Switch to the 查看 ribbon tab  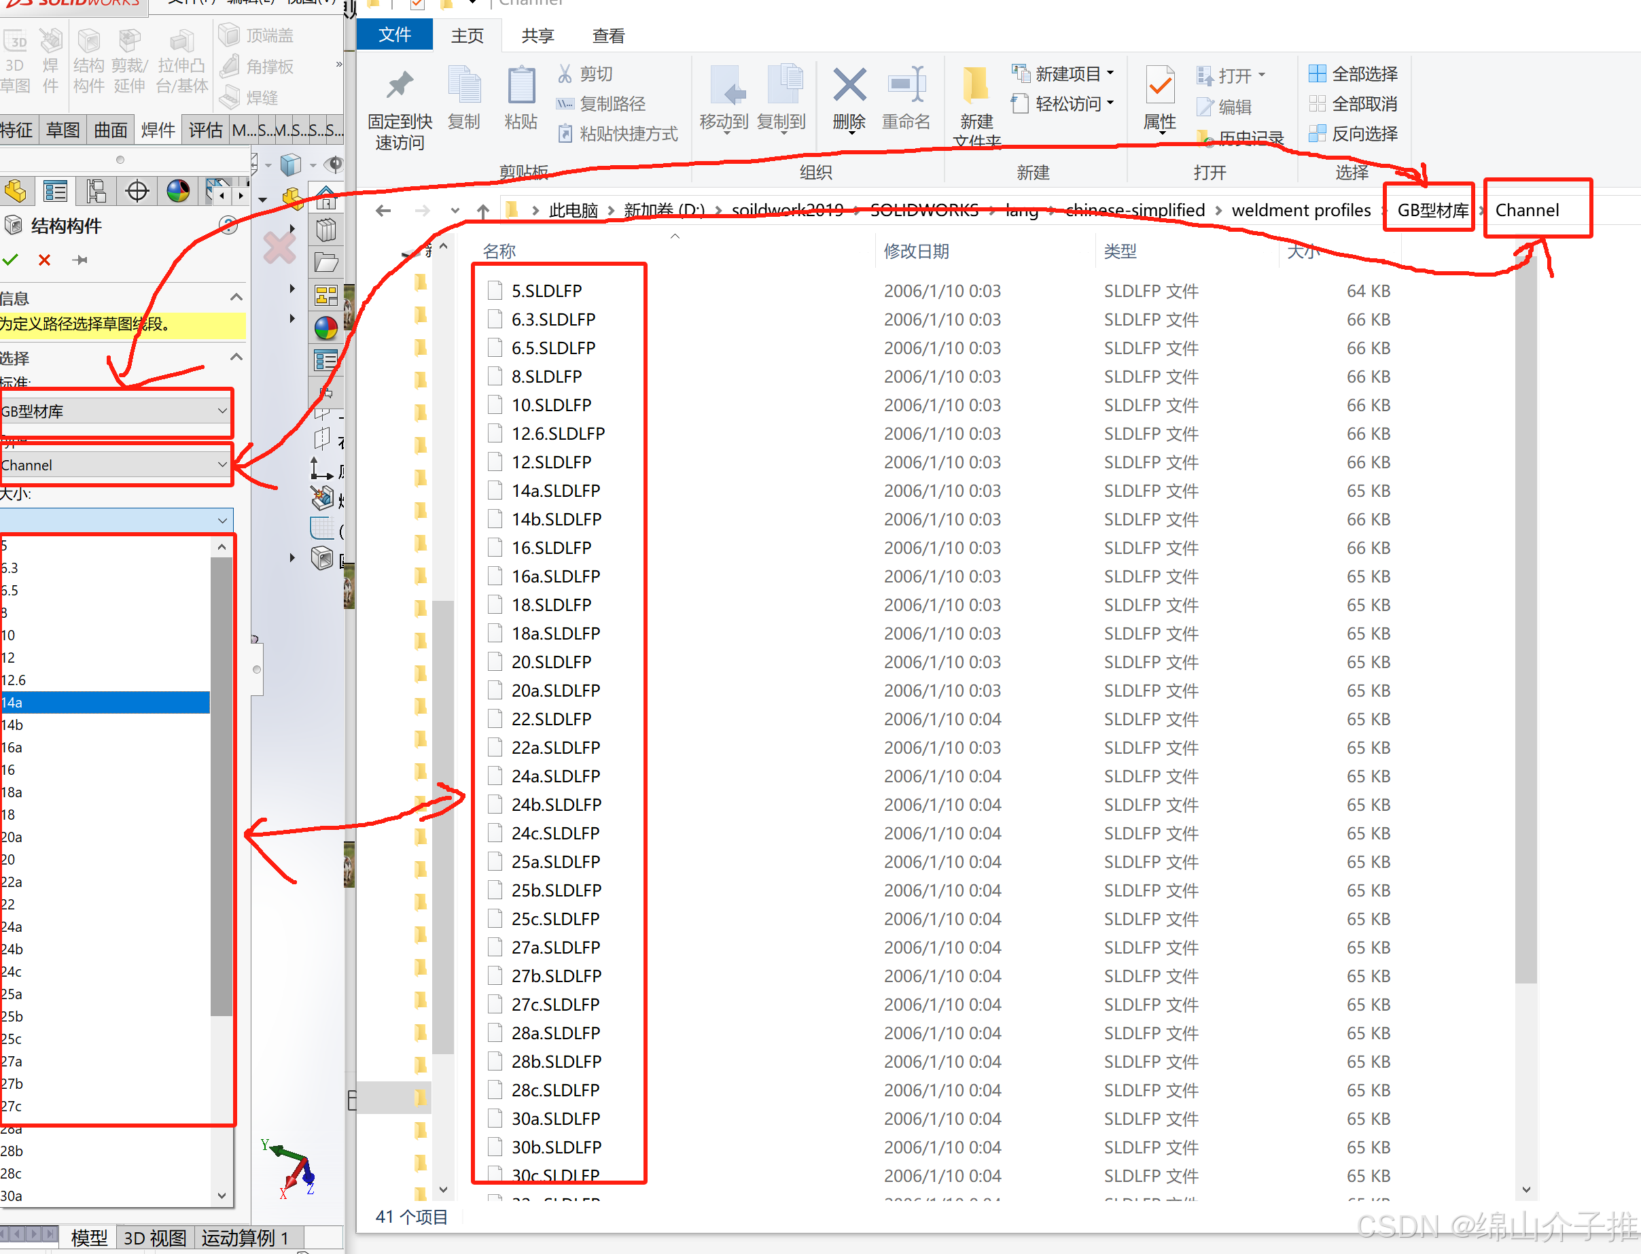(x=608, y=35)
